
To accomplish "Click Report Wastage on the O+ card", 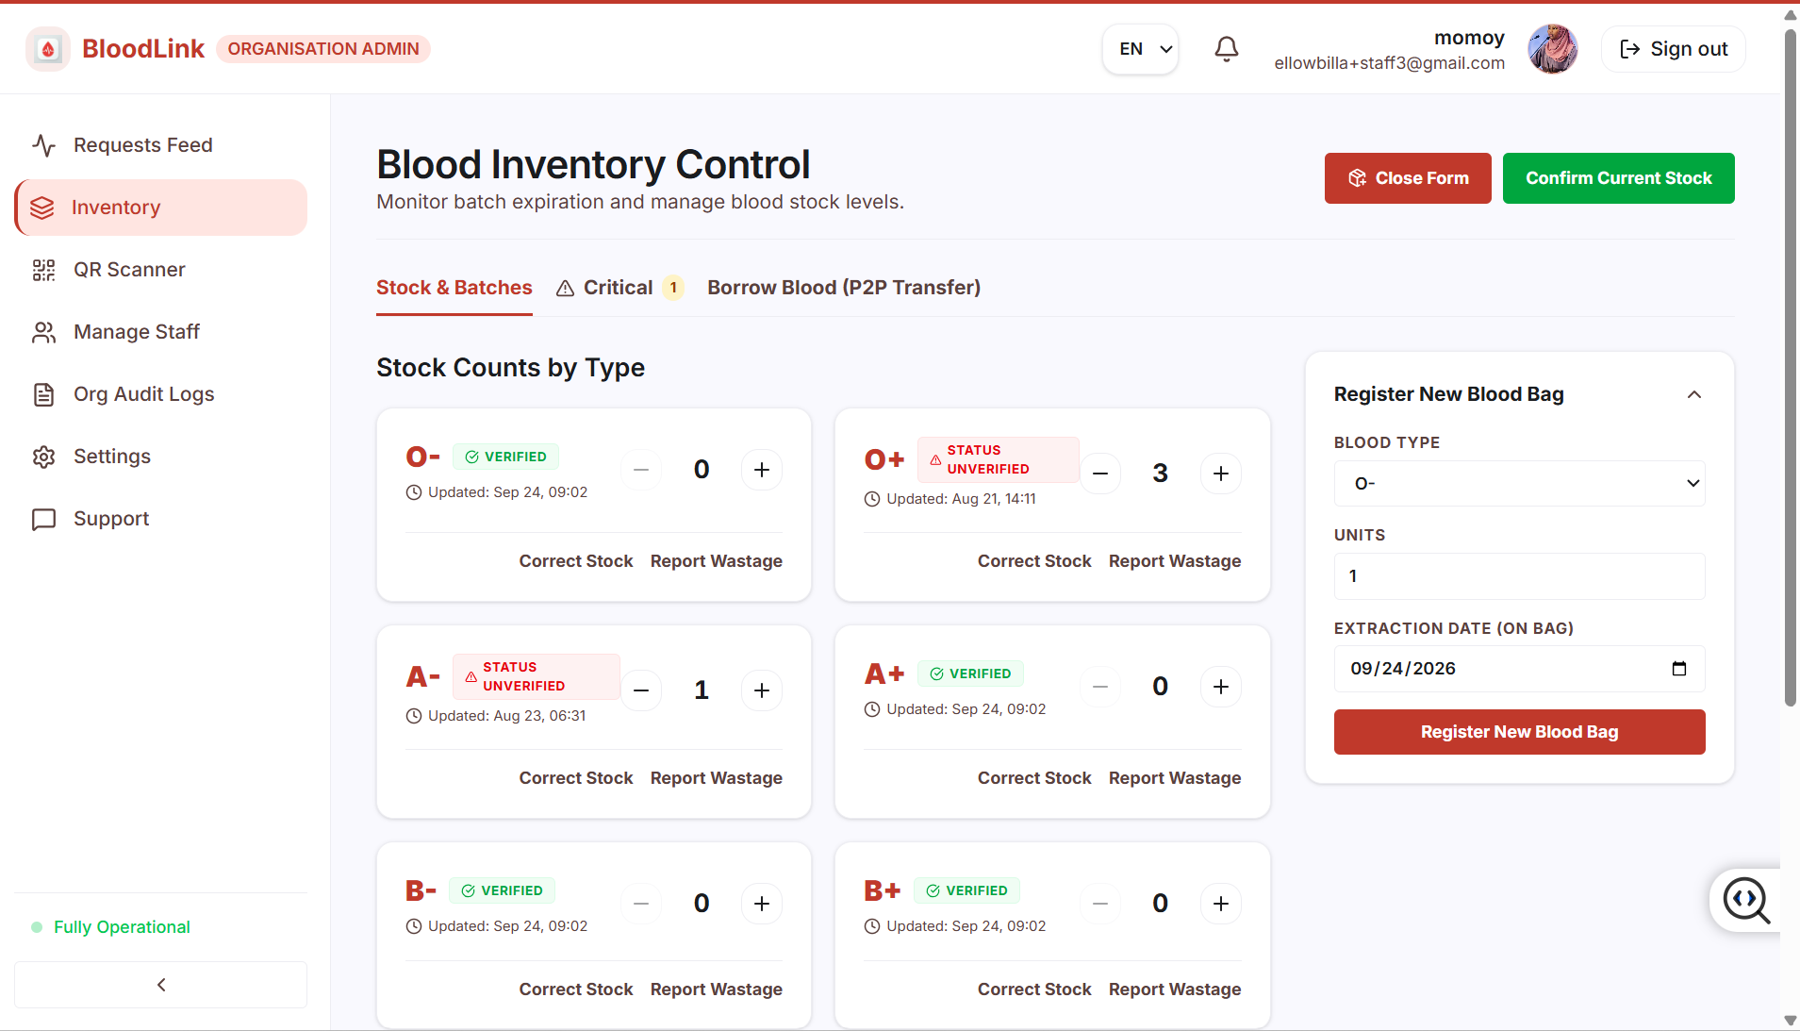I will point(1175,561).
